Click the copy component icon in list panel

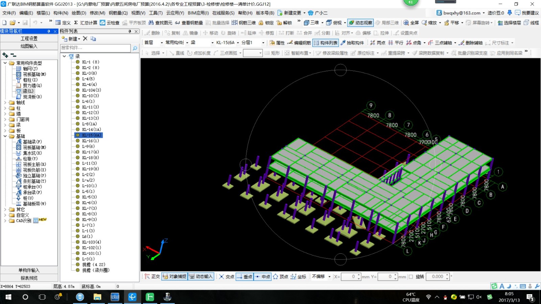point(93,39)
